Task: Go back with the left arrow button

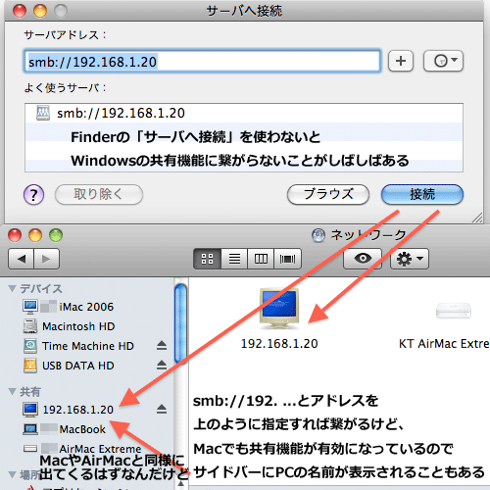Action: (x=21, y=259)
